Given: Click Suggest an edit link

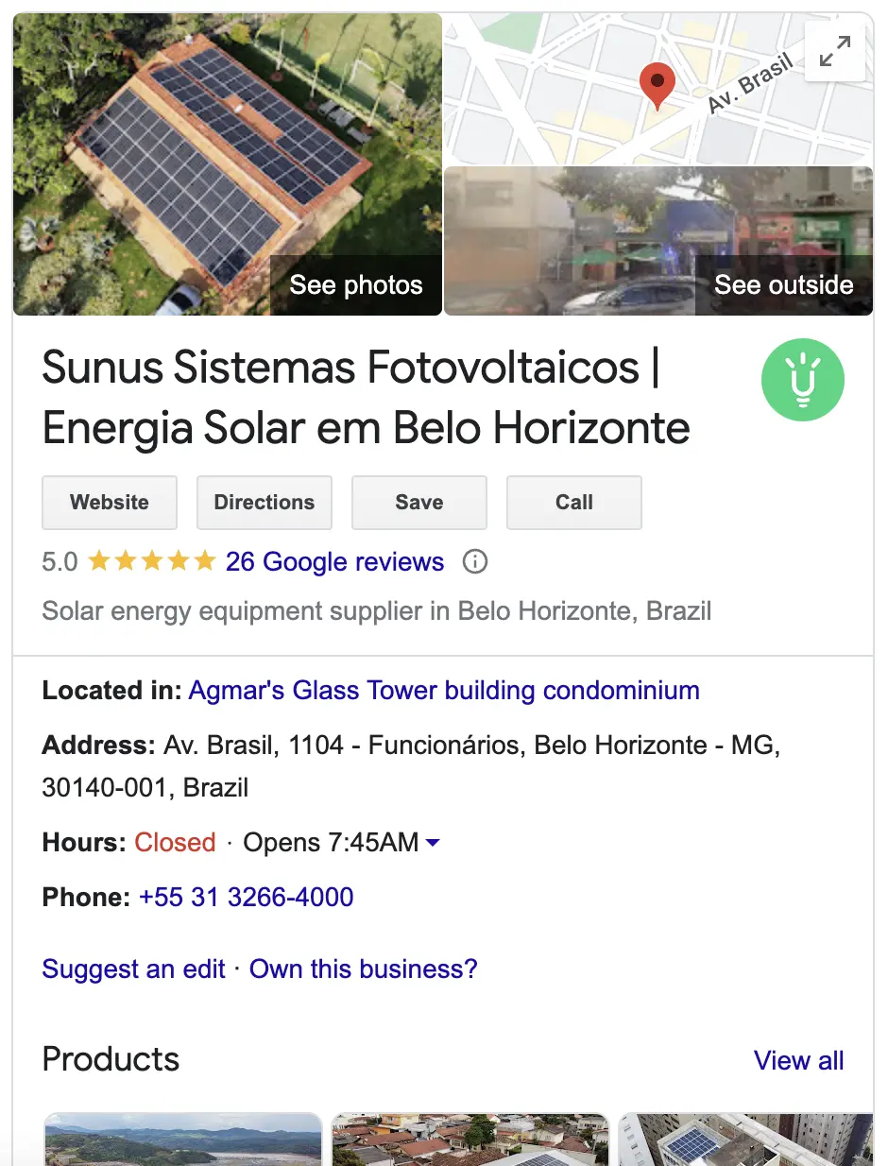Looking at the screenshot, I should 133,969.
